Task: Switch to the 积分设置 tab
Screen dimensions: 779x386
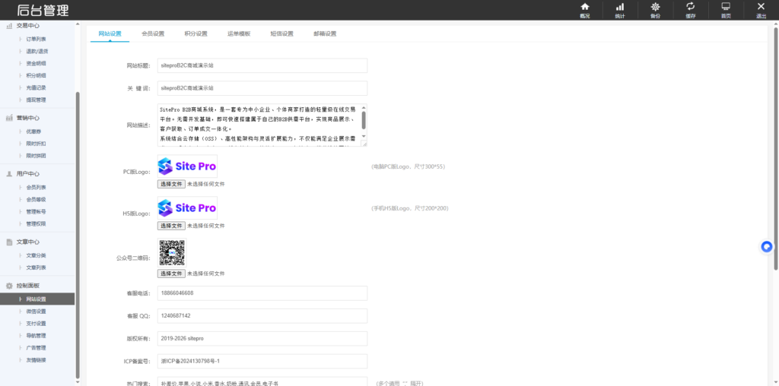Action: click(x=196, y=33)
